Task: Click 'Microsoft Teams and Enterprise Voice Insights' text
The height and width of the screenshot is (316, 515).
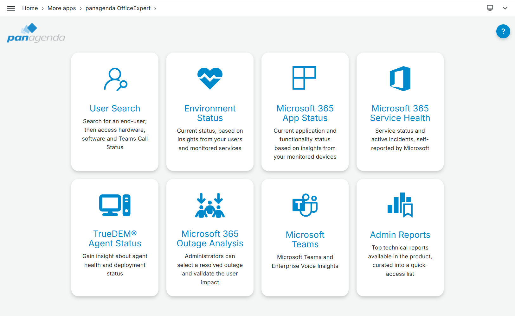Action: (305, 262)
